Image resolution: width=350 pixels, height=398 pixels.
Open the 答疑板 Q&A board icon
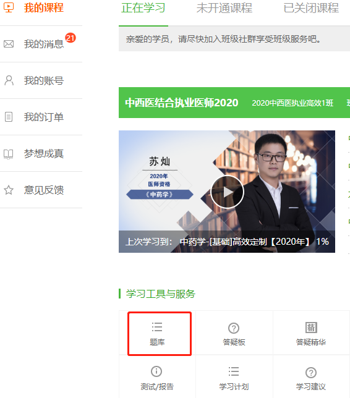234,328
